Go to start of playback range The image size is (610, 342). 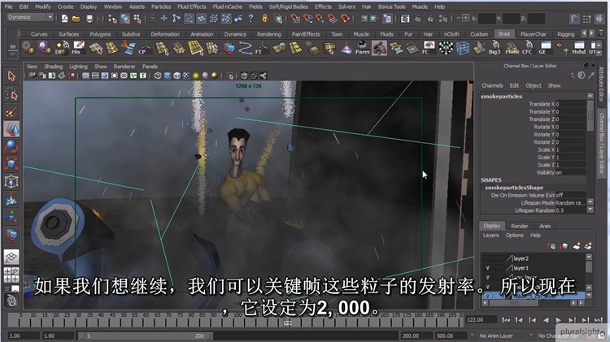point(506,320)
